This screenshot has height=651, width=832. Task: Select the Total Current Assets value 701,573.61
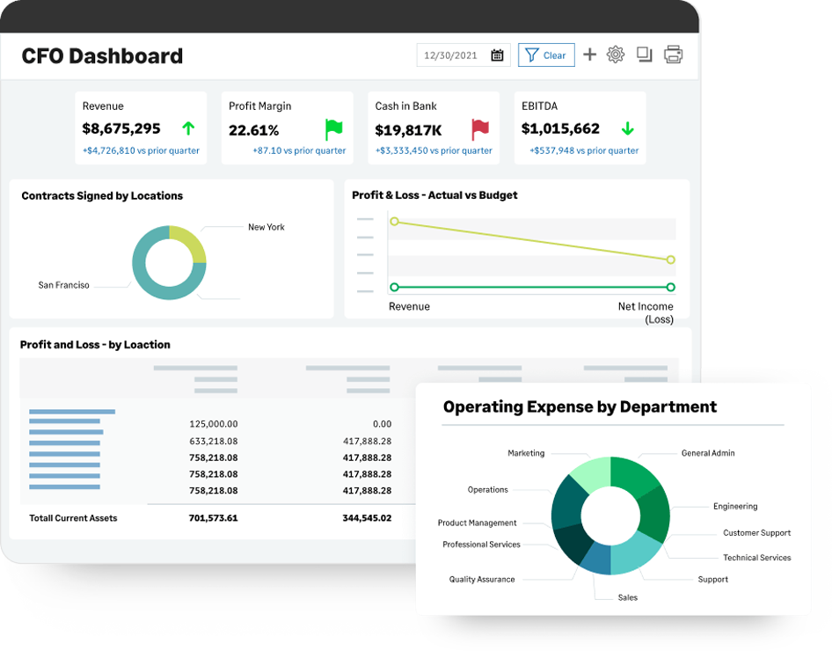tap(213, 518)
